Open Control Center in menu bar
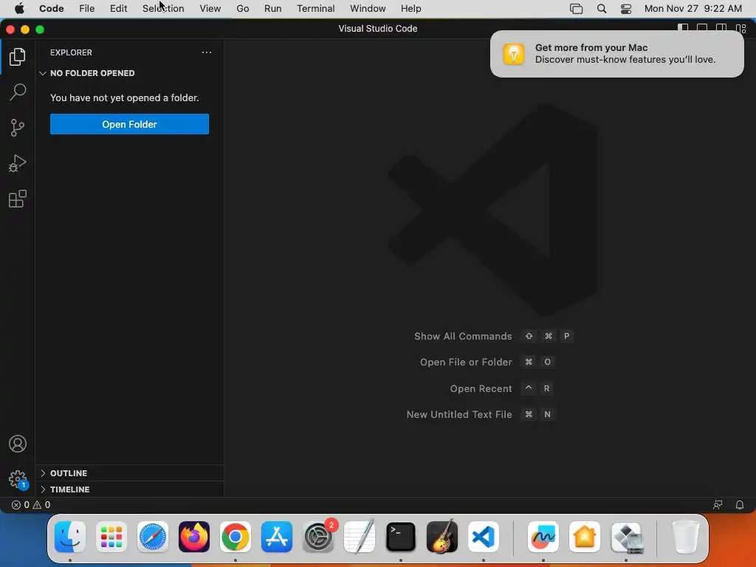 [x=626, y=9]
